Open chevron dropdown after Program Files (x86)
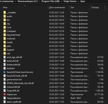108x104 pixels. pyautogui.click(x=62, y=1)
